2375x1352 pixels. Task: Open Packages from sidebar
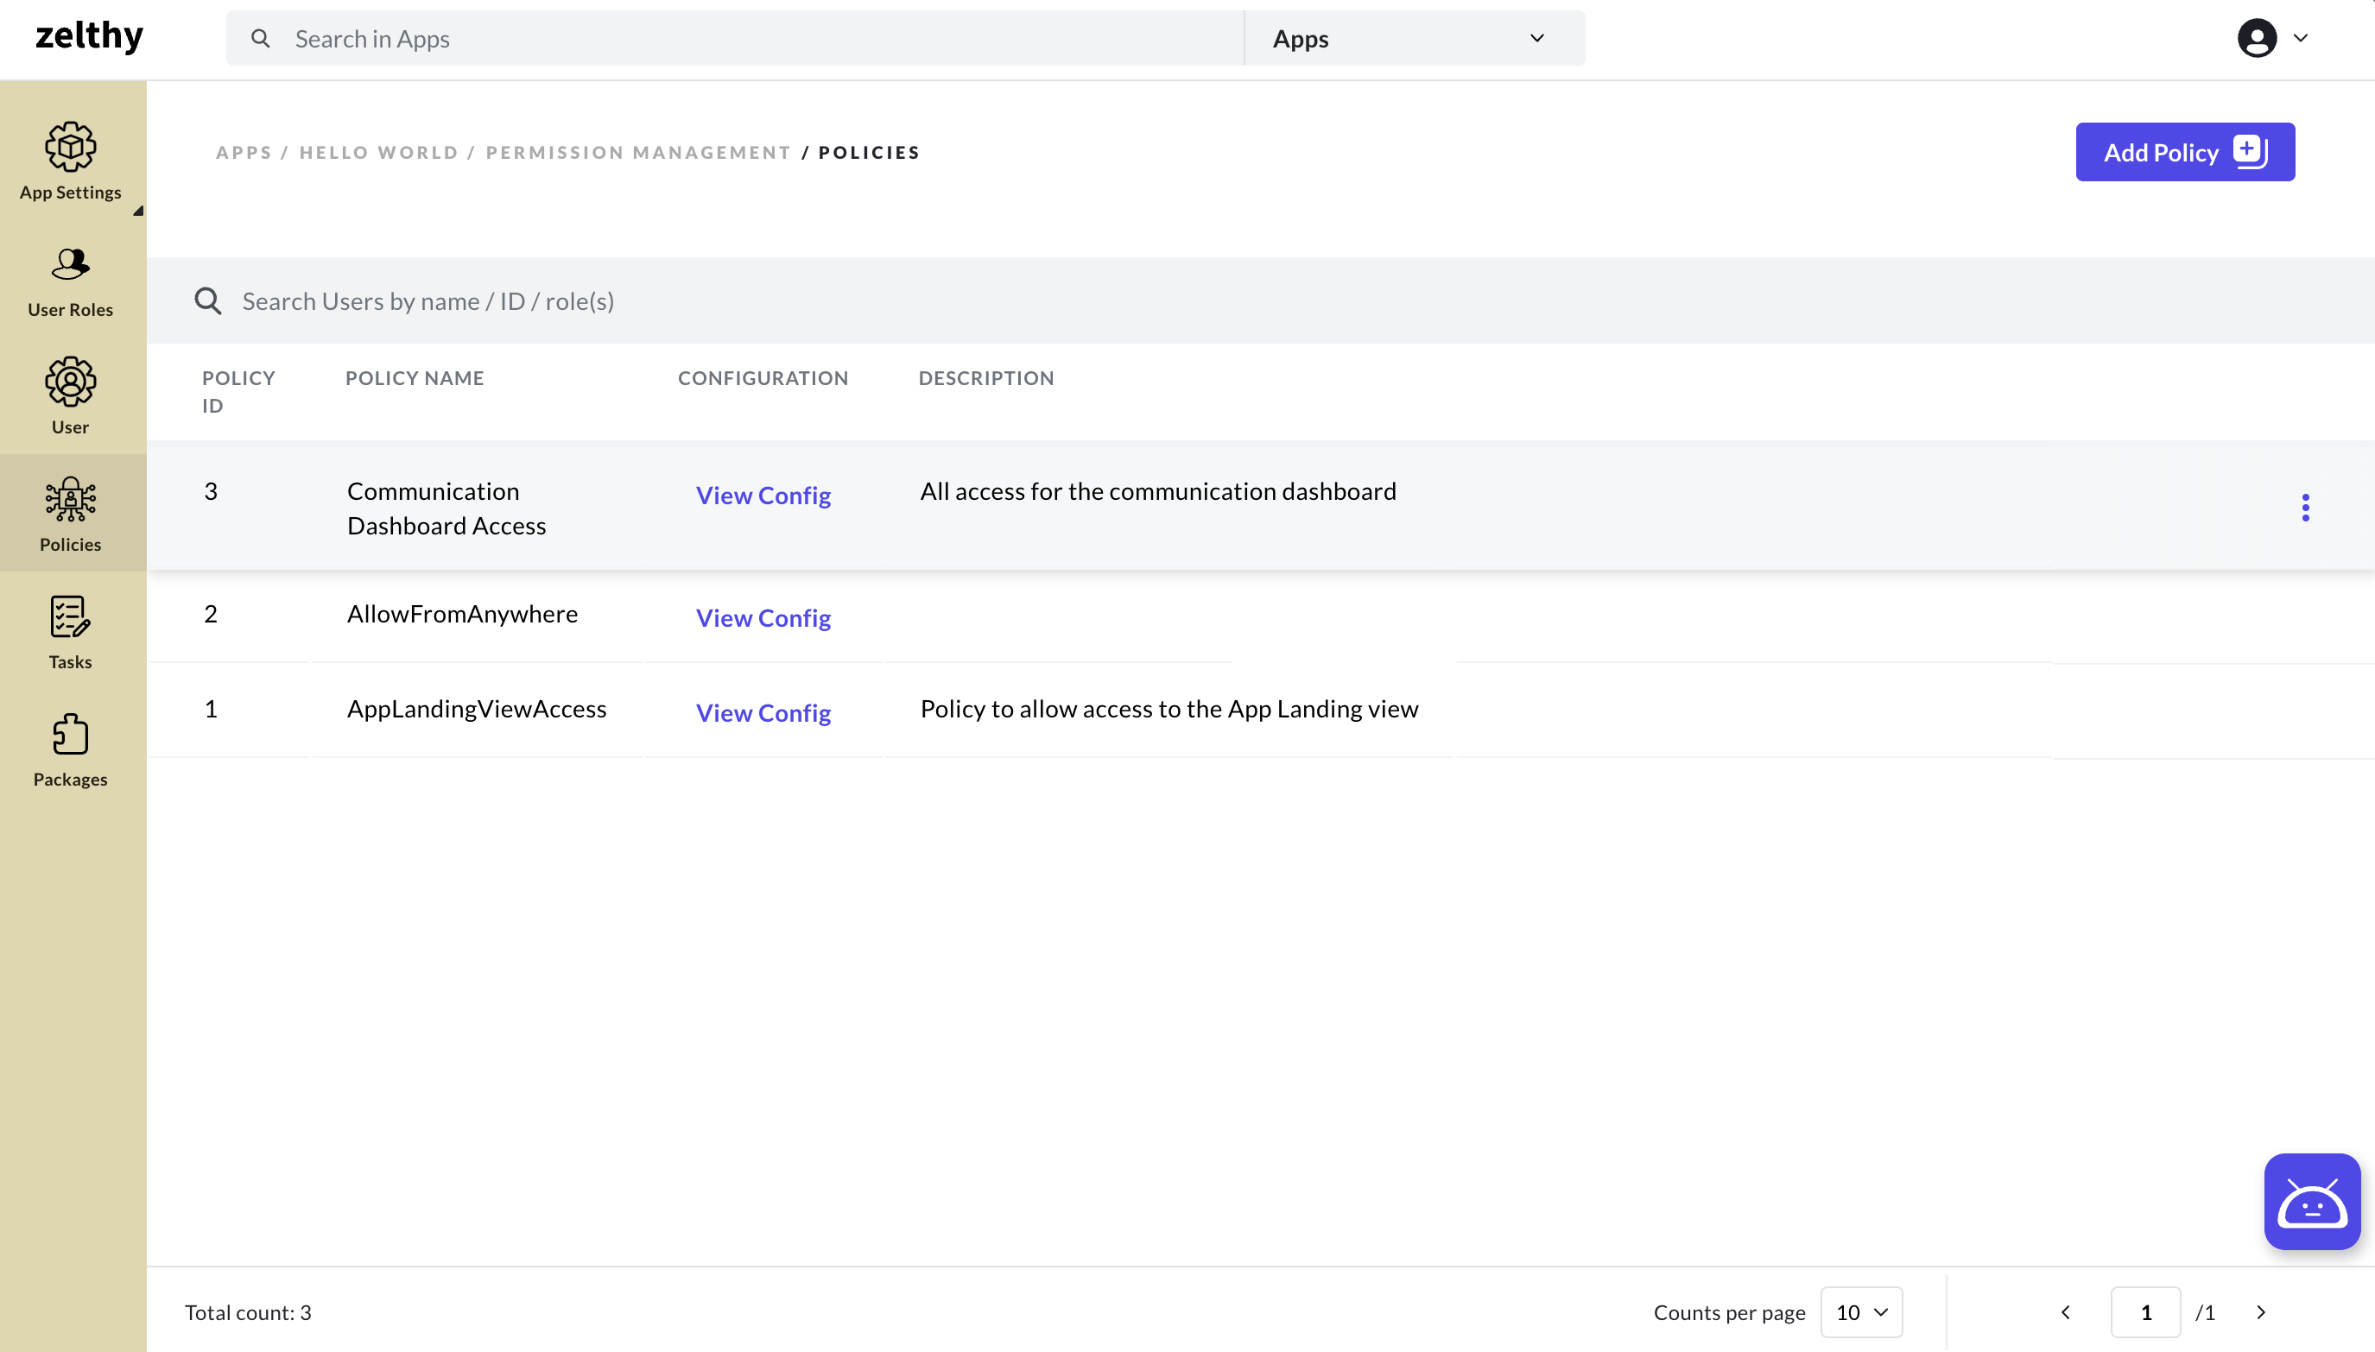71,749
